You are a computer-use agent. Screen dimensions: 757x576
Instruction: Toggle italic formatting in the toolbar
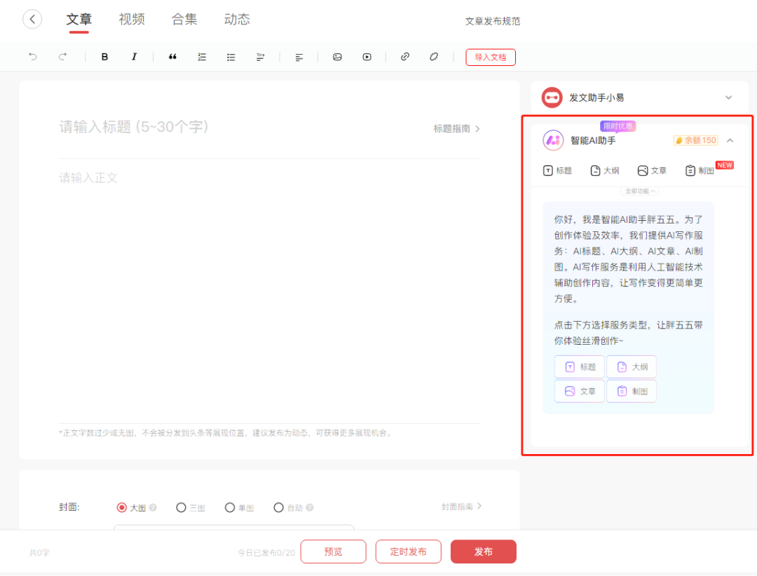click(x=134, y=57)
